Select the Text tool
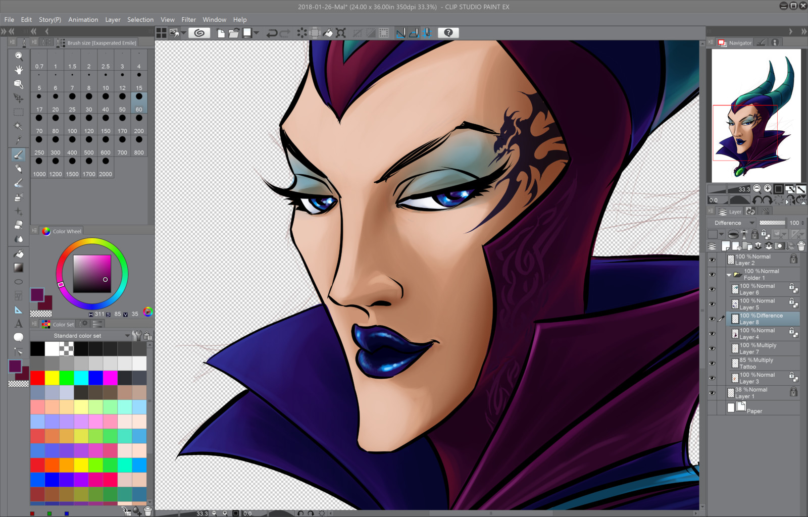808x517 pixels. click(19, 324)
